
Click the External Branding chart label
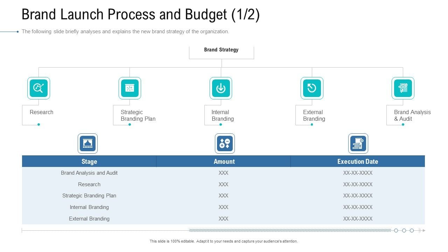(x=314, y=115)
